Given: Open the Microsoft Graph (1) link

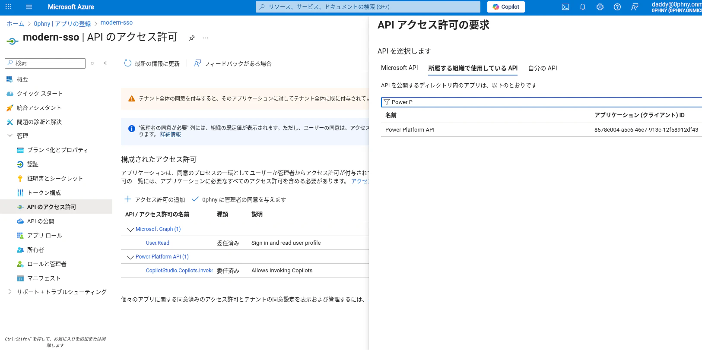Looking at the screenshot, I should 158,229.
